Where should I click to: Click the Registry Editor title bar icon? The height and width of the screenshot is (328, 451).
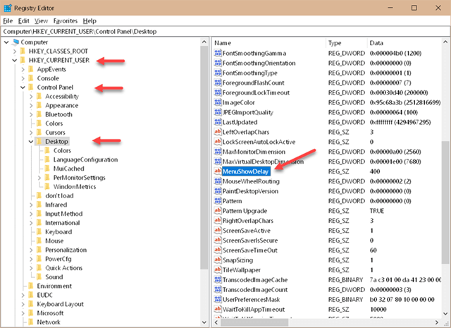pyautogui.click(x=8, y=8)
